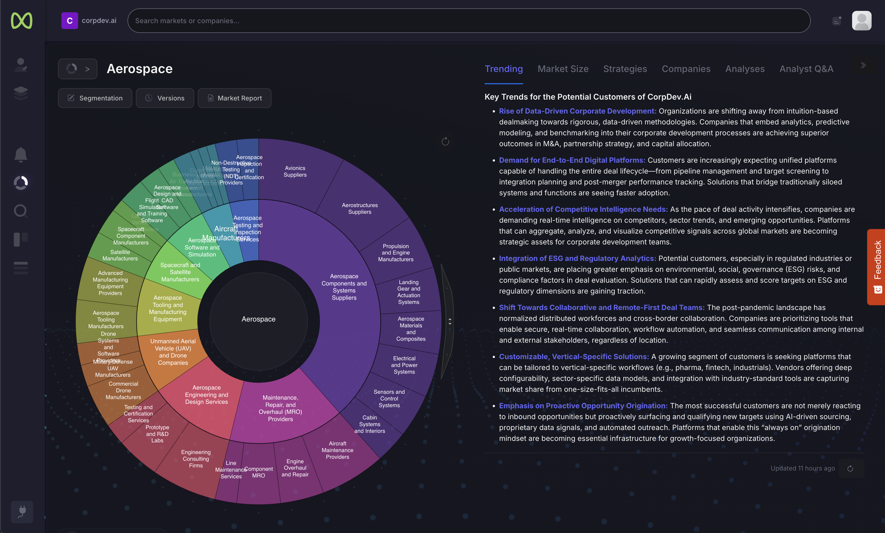Open the list view icon in sidebar
Screen dimensions: 885x533
20,267
